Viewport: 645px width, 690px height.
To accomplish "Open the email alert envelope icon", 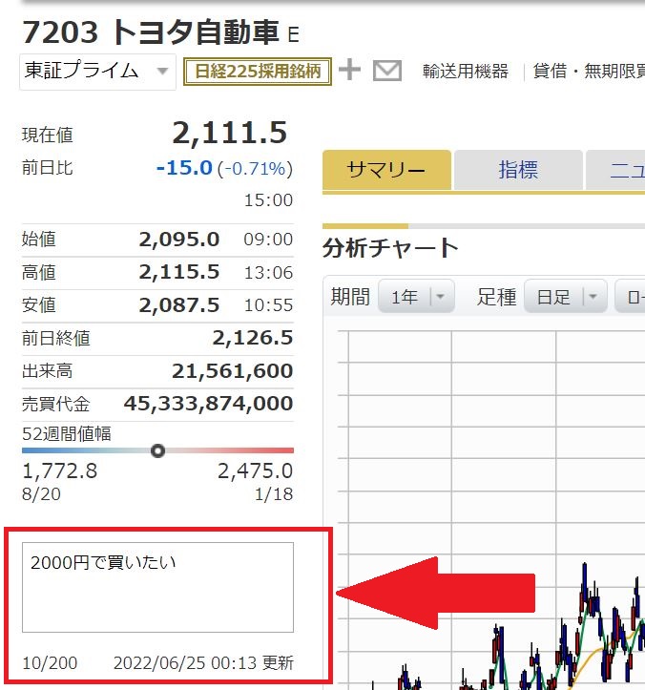I will (x=387, y=71).
